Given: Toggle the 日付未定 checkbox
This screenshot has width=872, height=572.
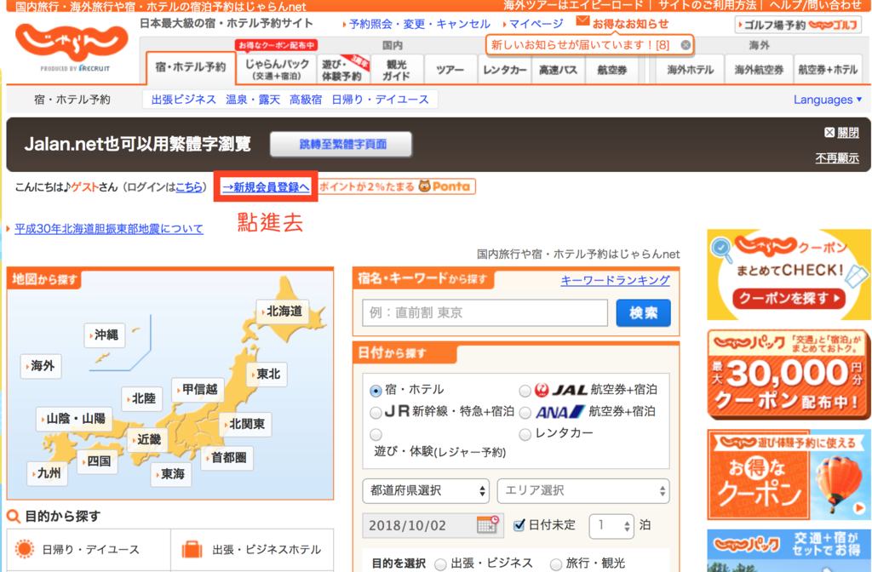Looking at the screenshot, I should 519,525.
